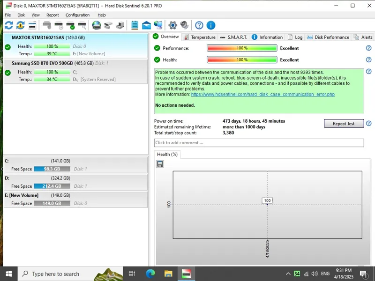Click the Task View taskbar icon
This screenshot has width=375, height=281.
point(132,274)
